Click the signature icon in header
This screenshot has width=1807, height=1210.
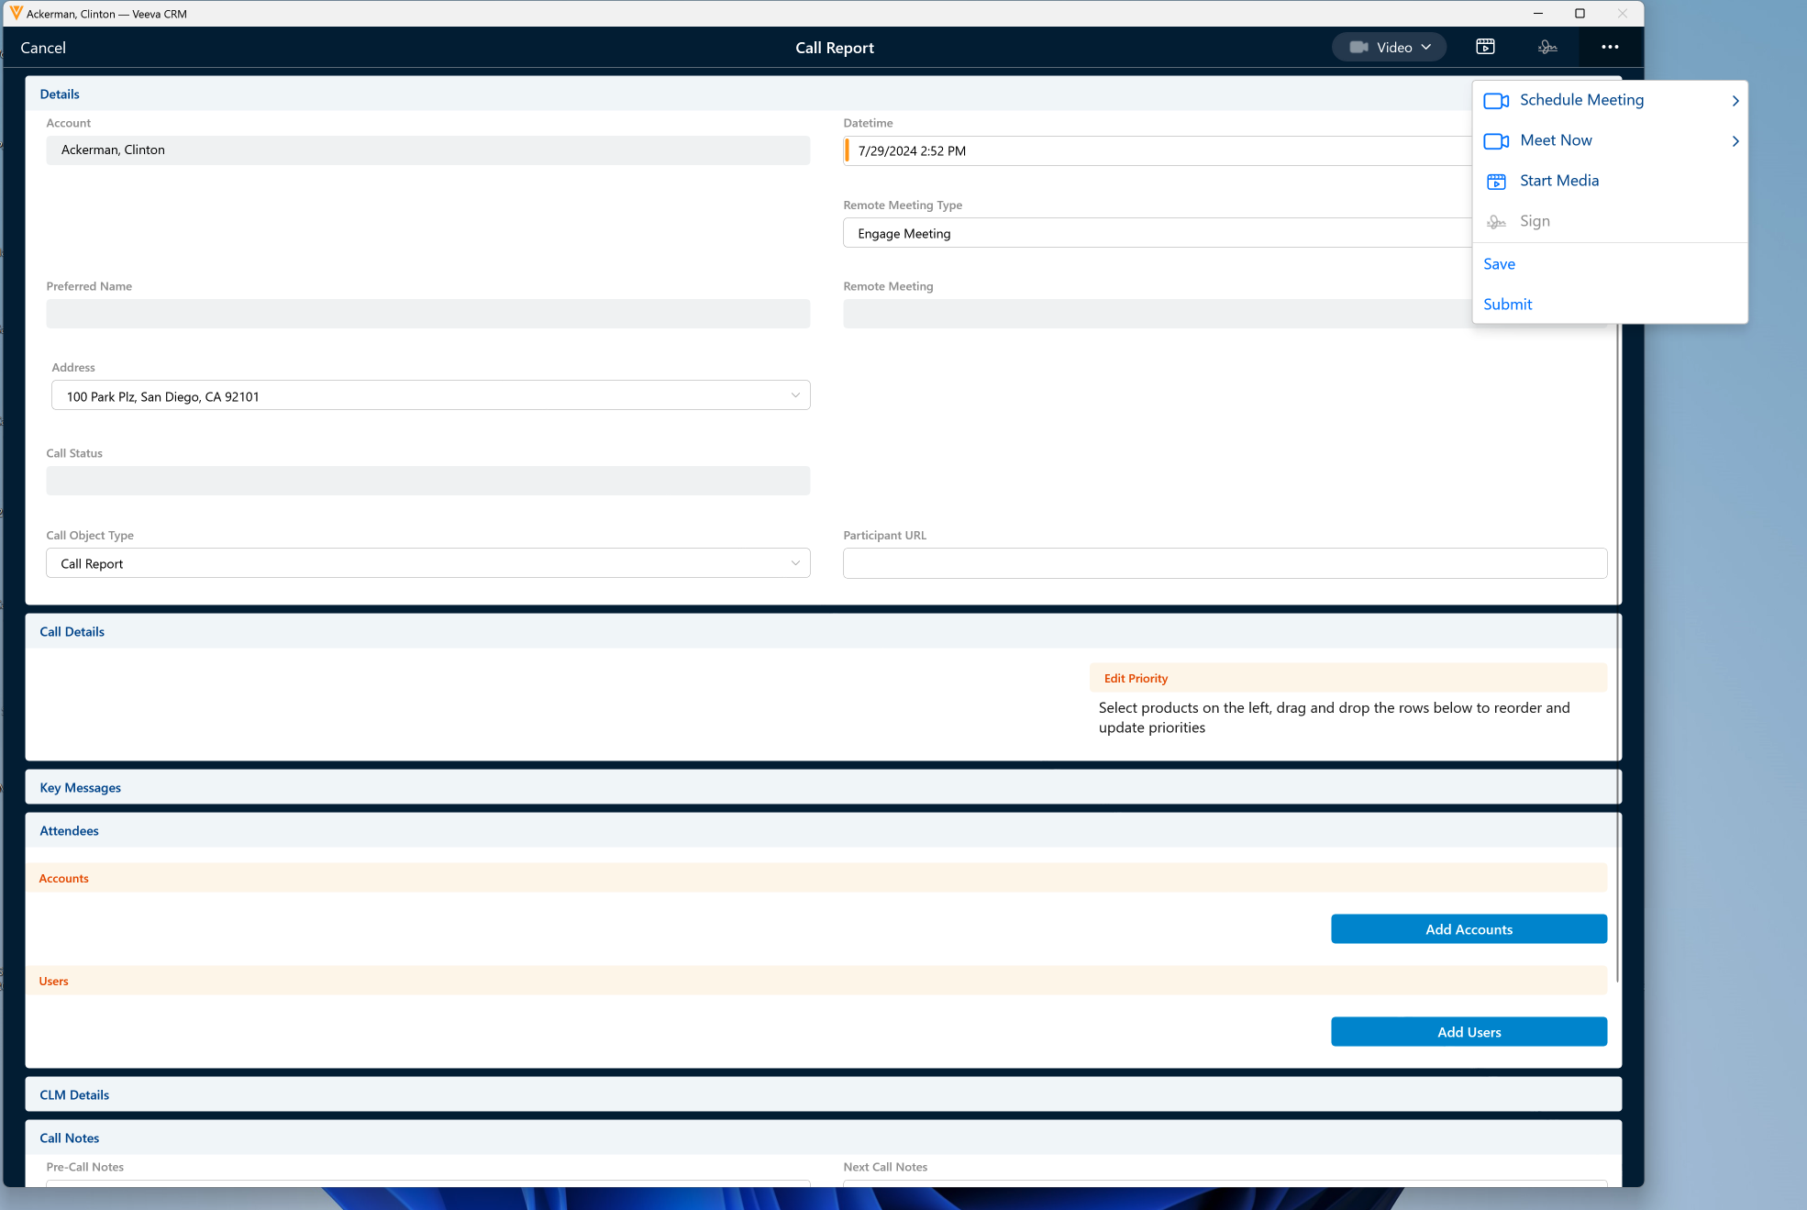coord(1547,47)
